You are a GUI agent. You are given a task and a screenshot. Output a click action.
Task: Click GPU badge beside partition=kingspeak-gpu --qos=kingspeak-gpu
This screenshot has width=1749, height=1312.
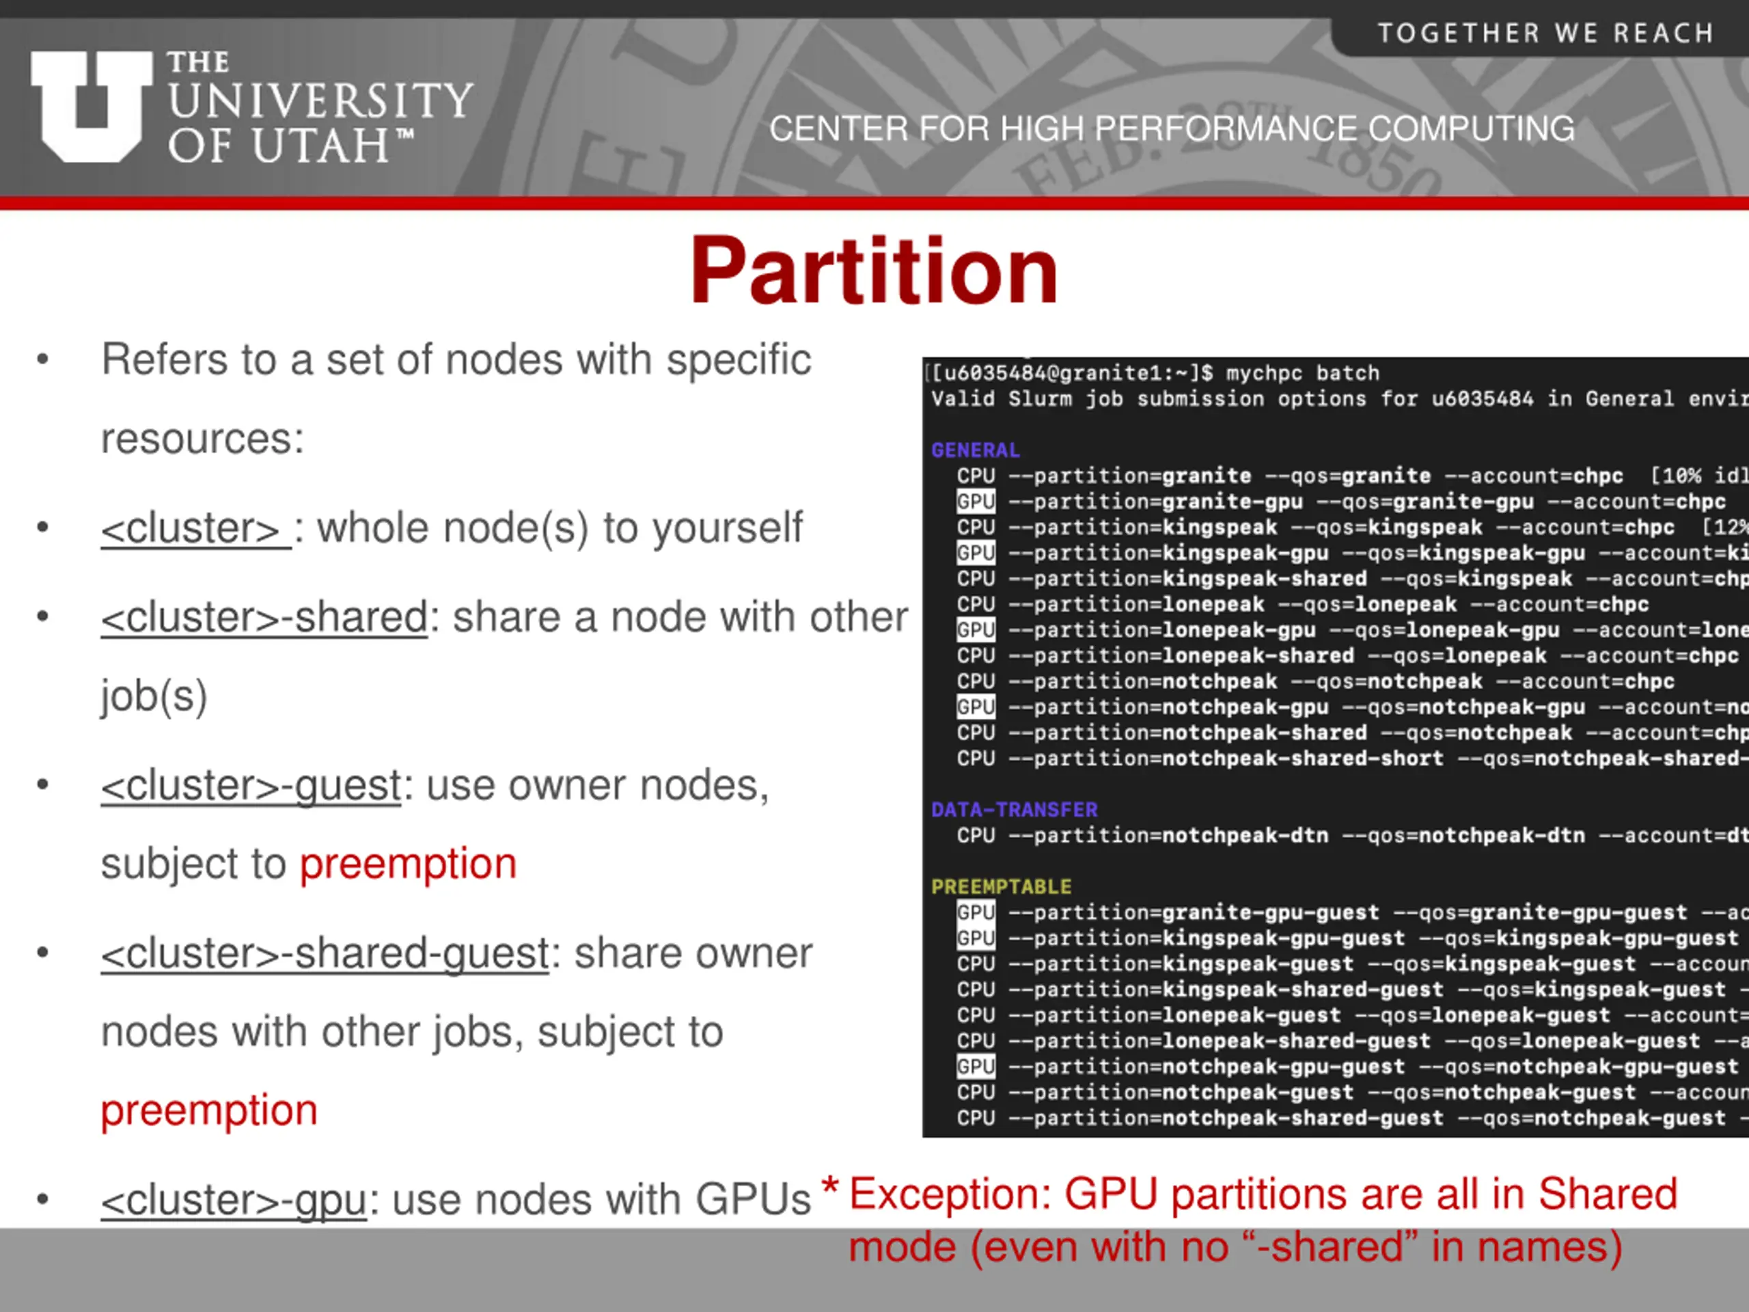click(x=976, y=553)
